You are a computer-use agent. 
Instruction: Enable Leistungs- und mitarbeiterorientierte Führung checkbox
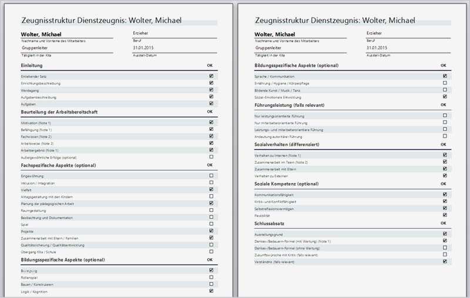pos(445,129)
